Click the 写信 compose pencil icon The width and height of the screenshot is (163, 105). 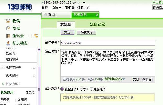pyautogui.click(x=8, y=28)
